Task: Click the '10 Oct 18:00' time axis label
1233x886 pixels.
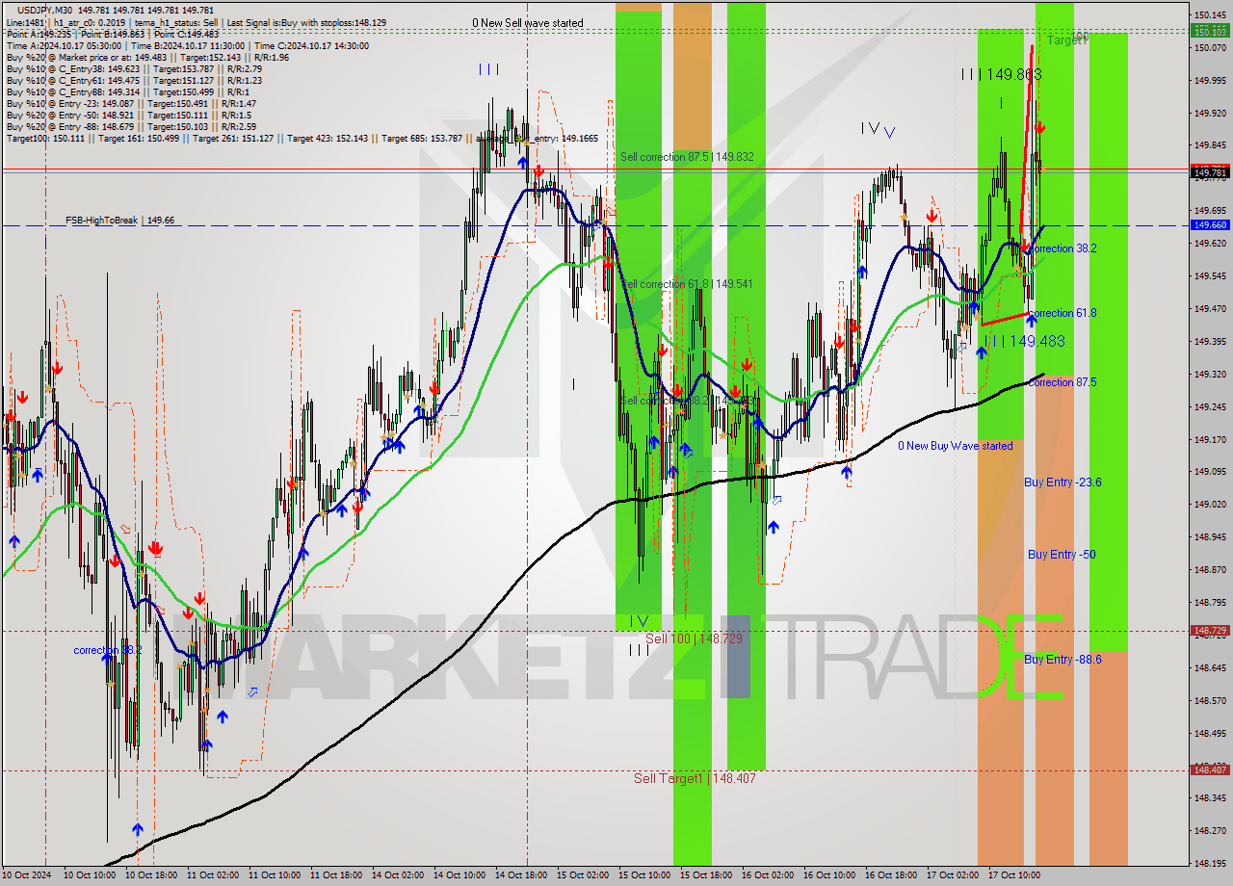Action: tap(150, 875)
